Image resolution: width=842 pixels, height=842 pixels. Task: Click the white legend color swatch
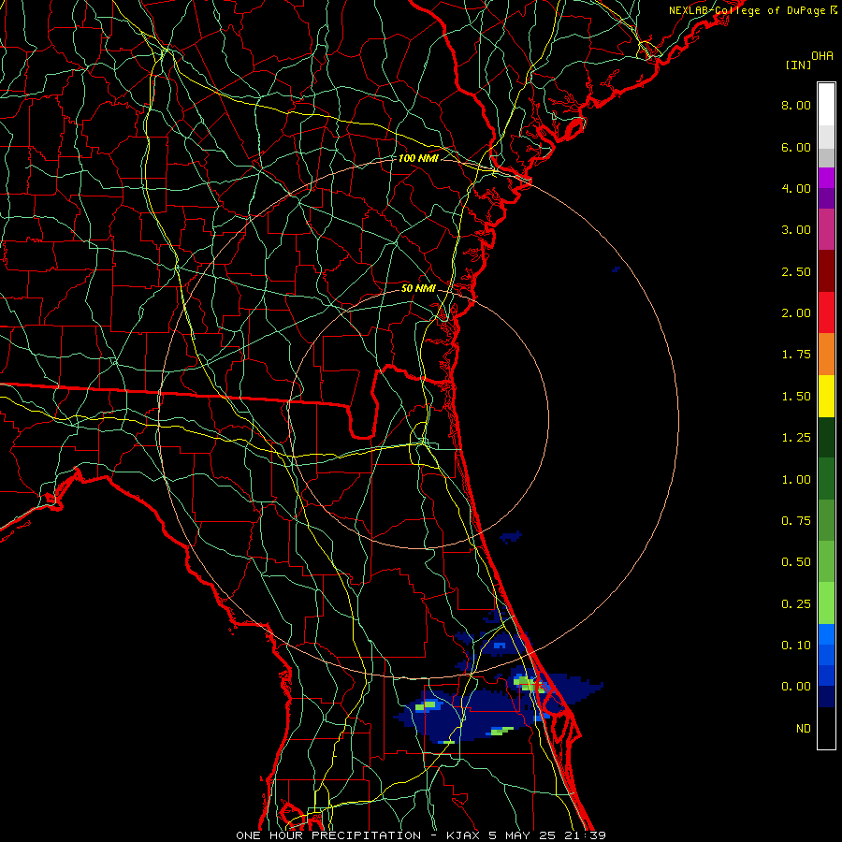tap(826, 104)
